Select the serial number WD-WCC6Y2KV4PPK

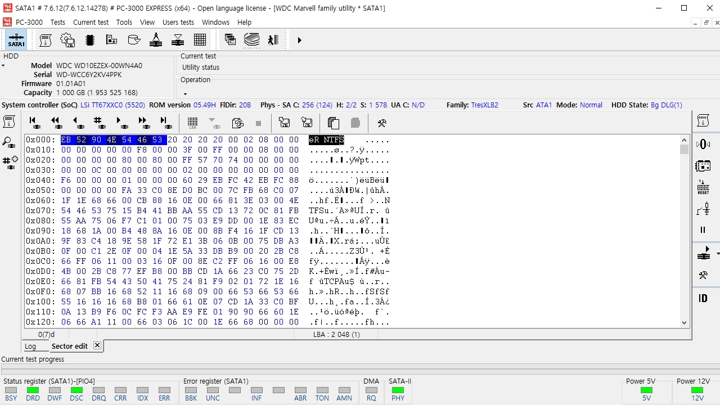click(x=89, y=74)
